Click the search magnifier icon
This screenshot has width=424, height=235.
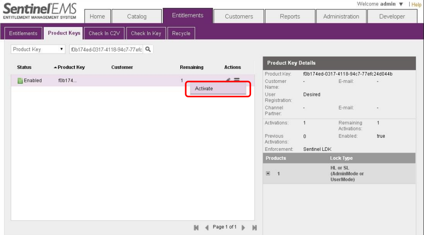click(x=148, y=50)
